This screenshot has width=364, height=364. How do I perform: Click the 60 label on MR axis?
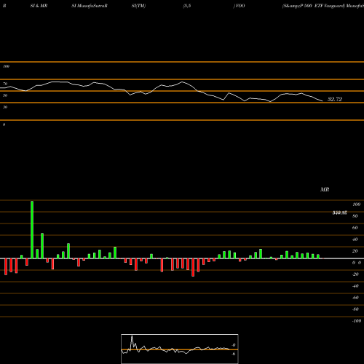(355, 228)
